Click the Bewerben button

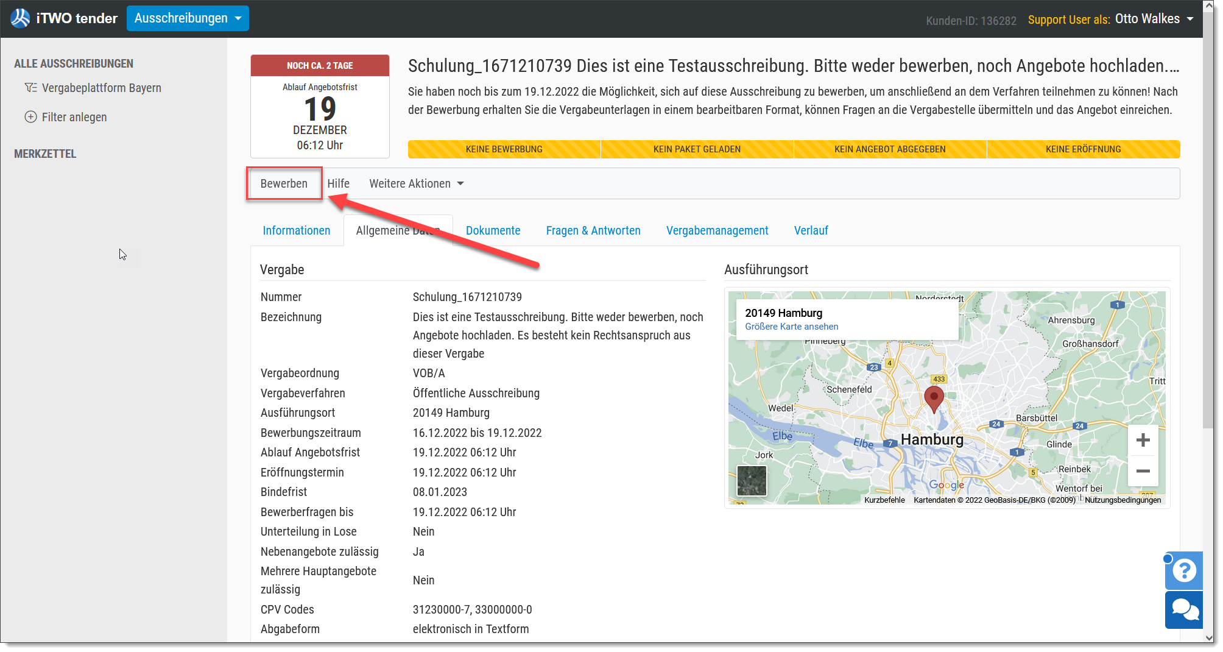(x=284, y=183)
